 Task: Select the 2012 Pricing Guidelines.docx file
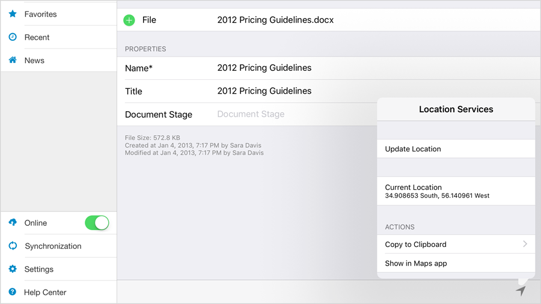tap(275, 20)
